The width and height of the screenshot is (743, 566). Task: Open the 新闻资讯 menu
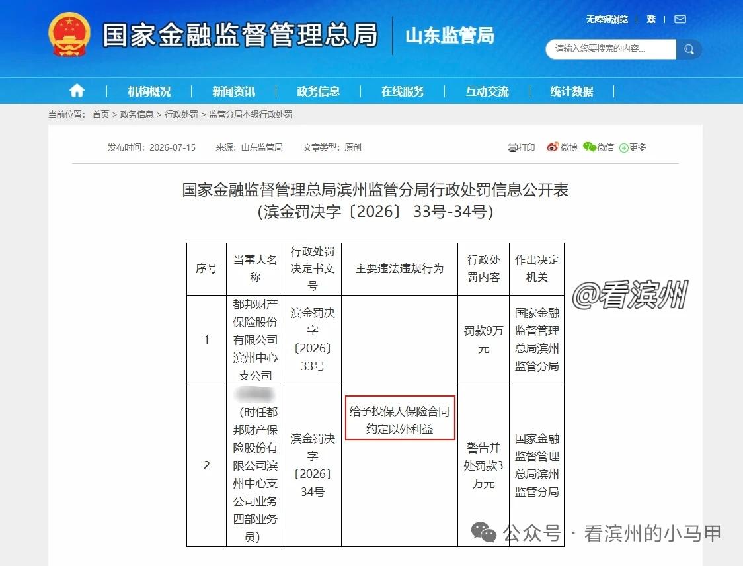pyautogui.click(x=233, y=91)
